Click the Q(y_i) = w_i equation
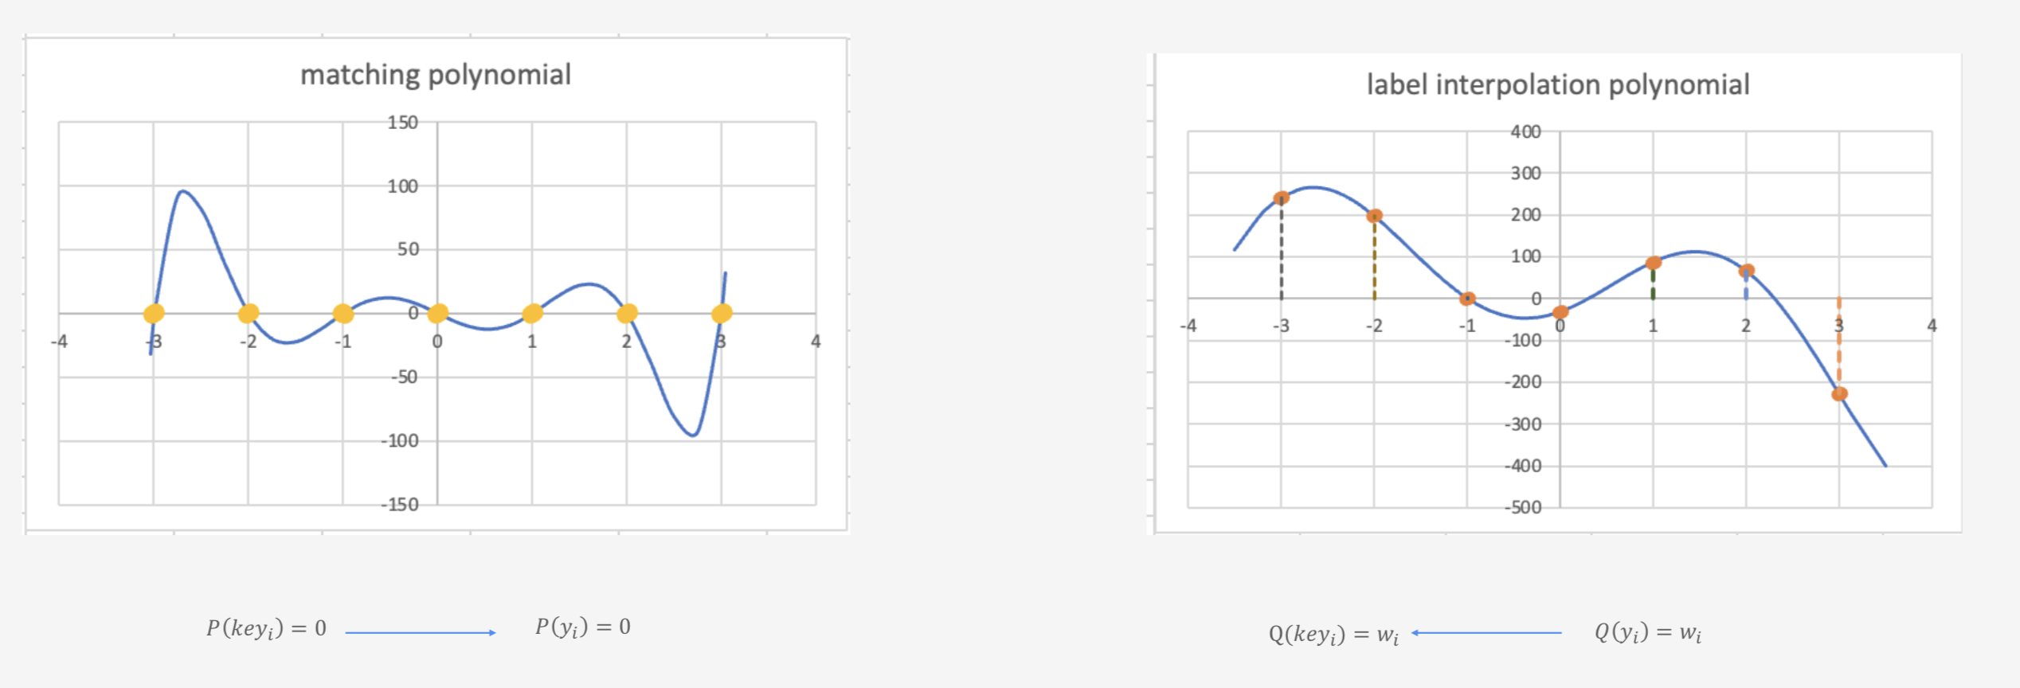This screenshot has width=2020, height=688. [1647, 633]
